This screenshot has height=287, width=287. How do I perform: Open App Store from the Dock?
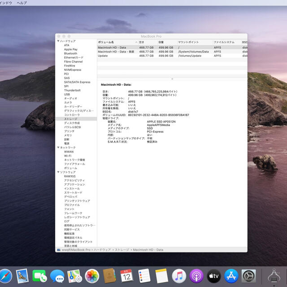[x=231, y=276]
